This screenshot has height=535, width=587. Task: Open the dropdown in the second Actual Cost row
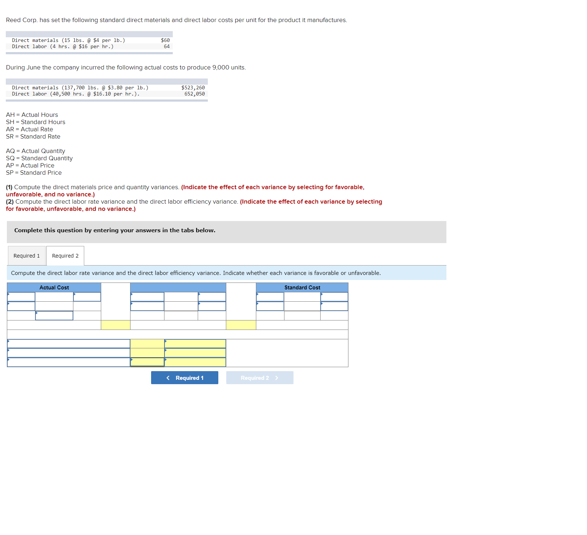(x=21, y=306)
